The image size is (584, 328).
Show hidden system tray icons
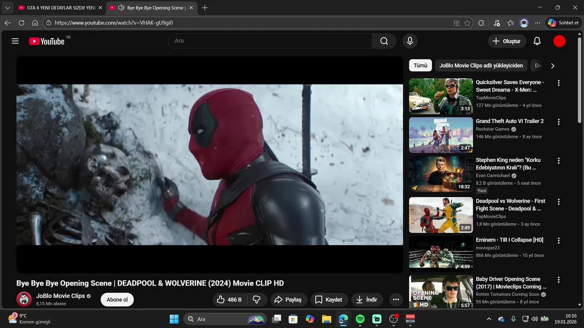[489, 319]
